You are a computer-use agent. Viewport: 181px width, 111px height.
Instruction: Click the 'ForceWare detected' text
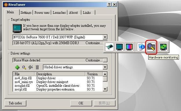click(27, 60)
